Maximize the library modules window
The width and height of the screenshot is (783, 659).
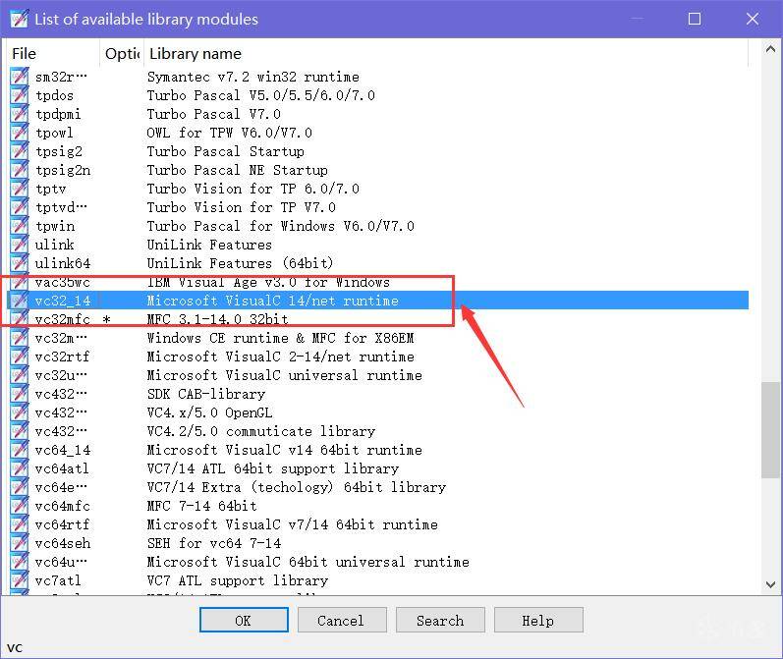tap(695, 19)
